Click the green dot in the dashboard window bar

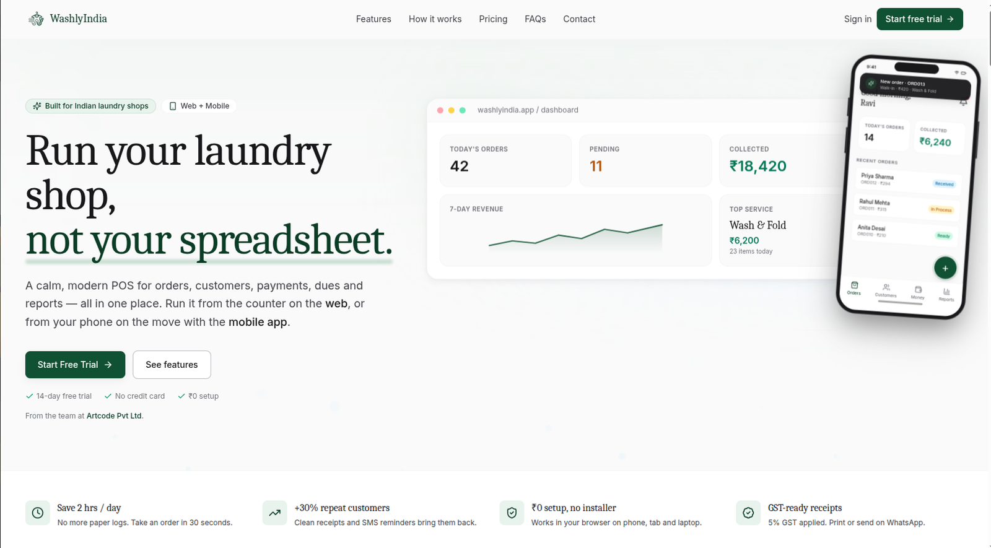(x=462, y=110)
